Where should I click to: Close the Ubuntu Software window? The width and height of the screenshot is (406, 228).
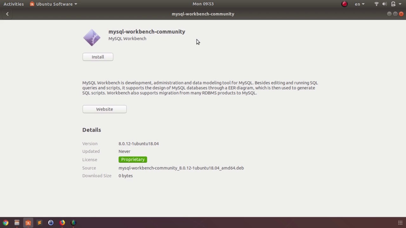(401, 14)
